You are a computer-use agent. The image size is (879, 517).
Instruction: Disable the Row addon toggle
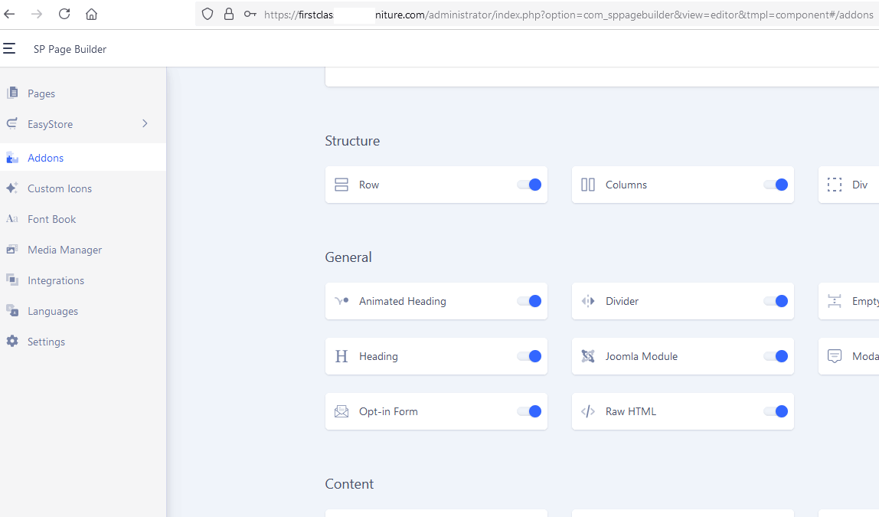pos(529,185)
